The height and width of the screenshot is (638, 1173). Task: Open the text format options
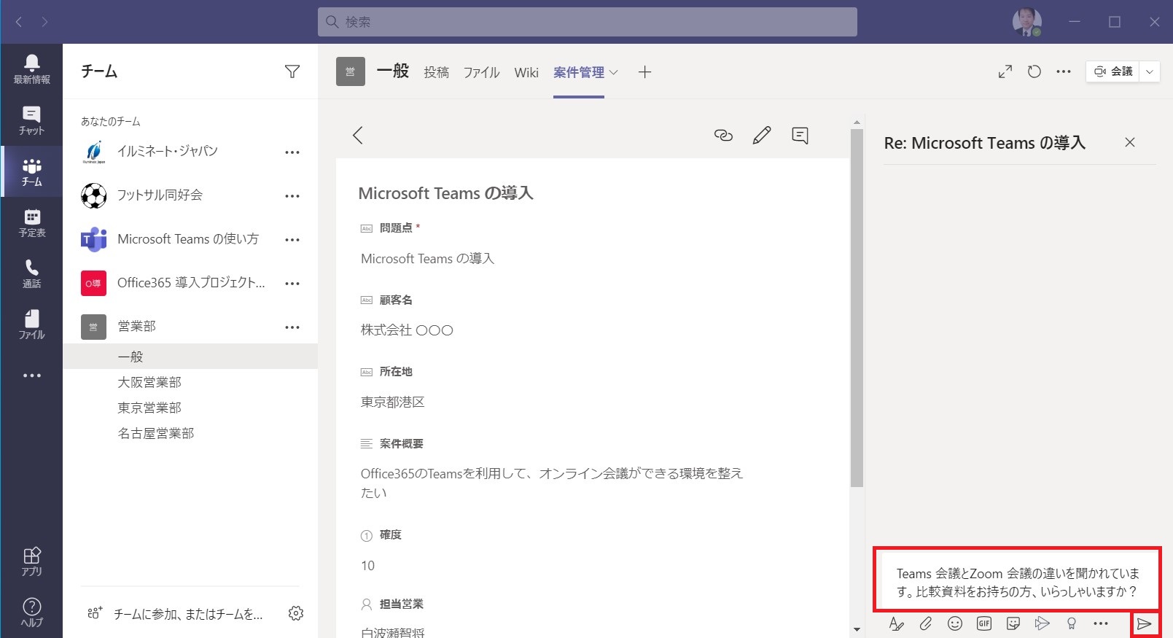pyautogui.click(x=897, y=623)
